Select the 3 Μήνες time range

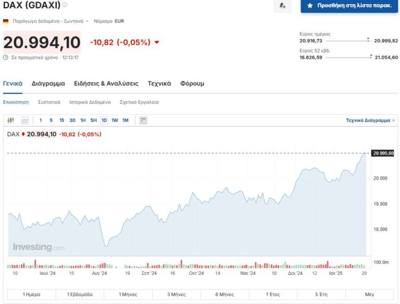click(176, 294)
